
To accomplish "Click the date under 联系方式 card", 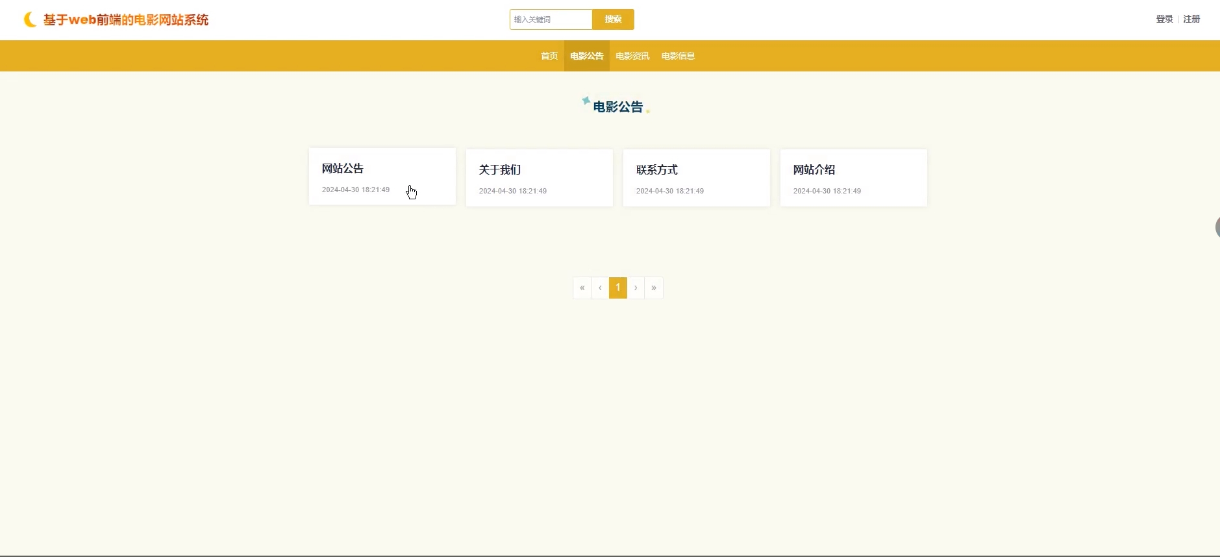I will (x=670, y=191).
